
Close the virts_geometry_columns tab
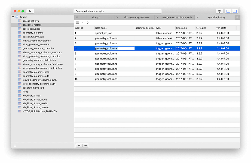(117, 17)
